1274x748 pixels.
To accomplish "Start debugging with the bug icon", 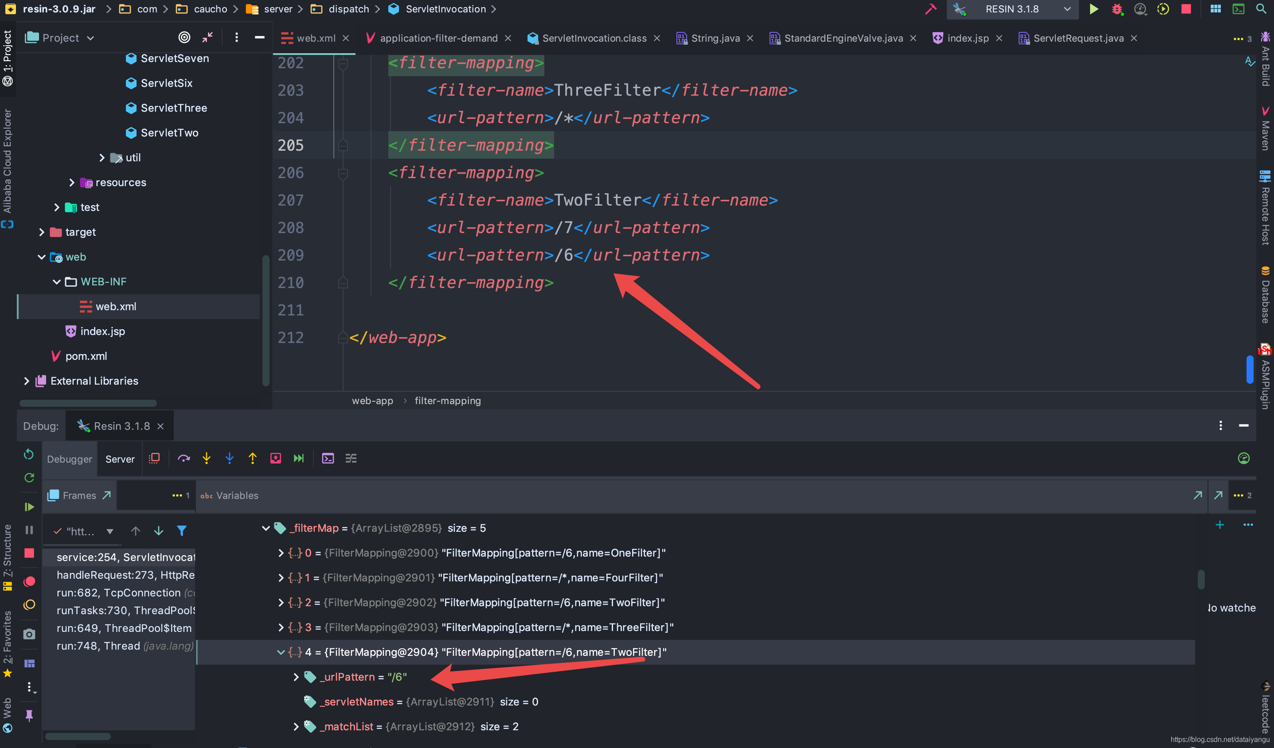I will (1117, 9).
